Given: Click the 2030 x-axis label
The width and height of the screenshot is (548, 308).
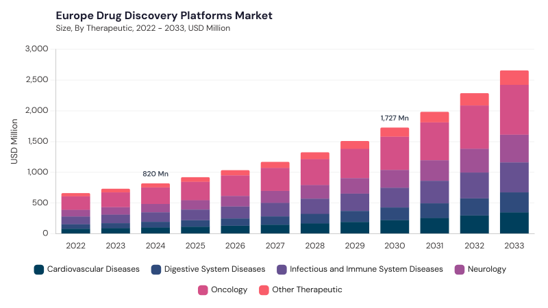Looking at the screenshot, I should 395,246.
